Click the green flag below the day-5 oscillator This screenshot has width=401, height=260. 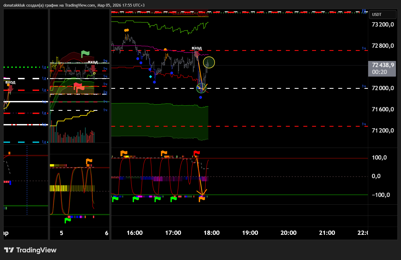(68, 220)
